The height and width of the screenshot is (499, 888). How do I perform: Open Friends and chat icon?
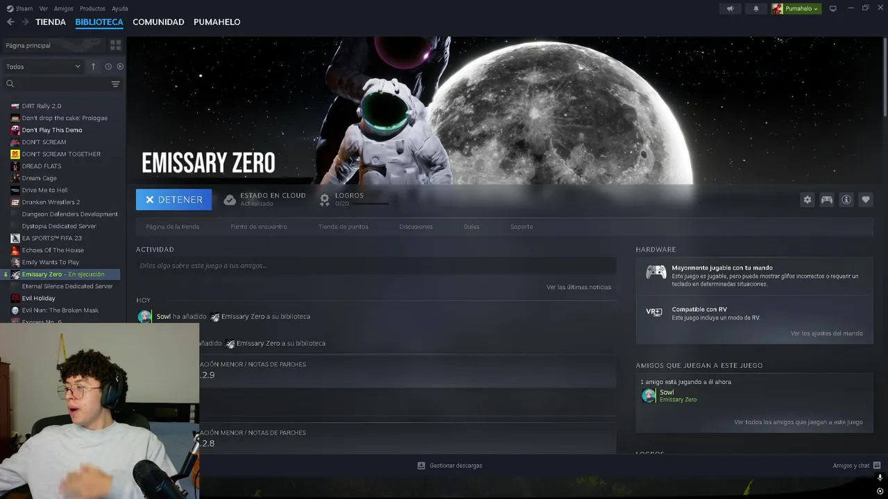coord(877,466)
